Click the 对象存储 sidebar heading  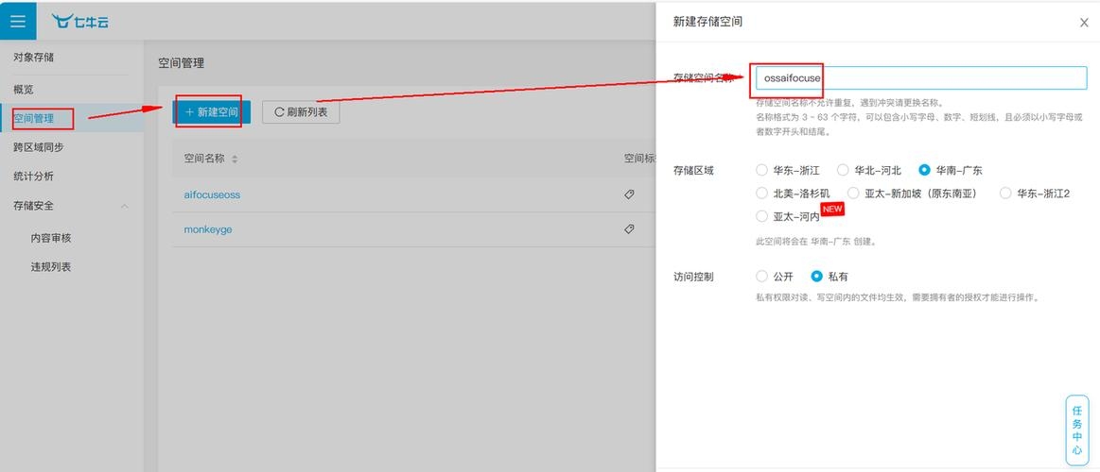point(33,58)
